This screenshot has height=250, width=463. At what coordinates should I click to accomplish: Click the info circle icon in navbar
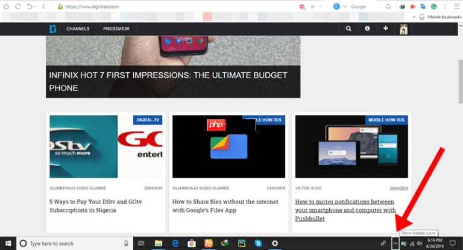pyautogui.click(x=367, y=29)
